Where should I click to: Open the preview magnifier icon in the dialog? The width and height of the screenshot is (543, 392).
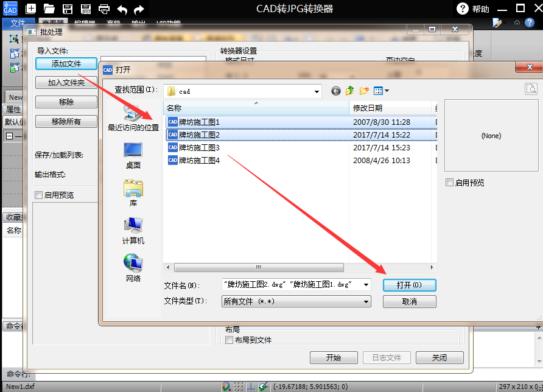click(531, 88)
